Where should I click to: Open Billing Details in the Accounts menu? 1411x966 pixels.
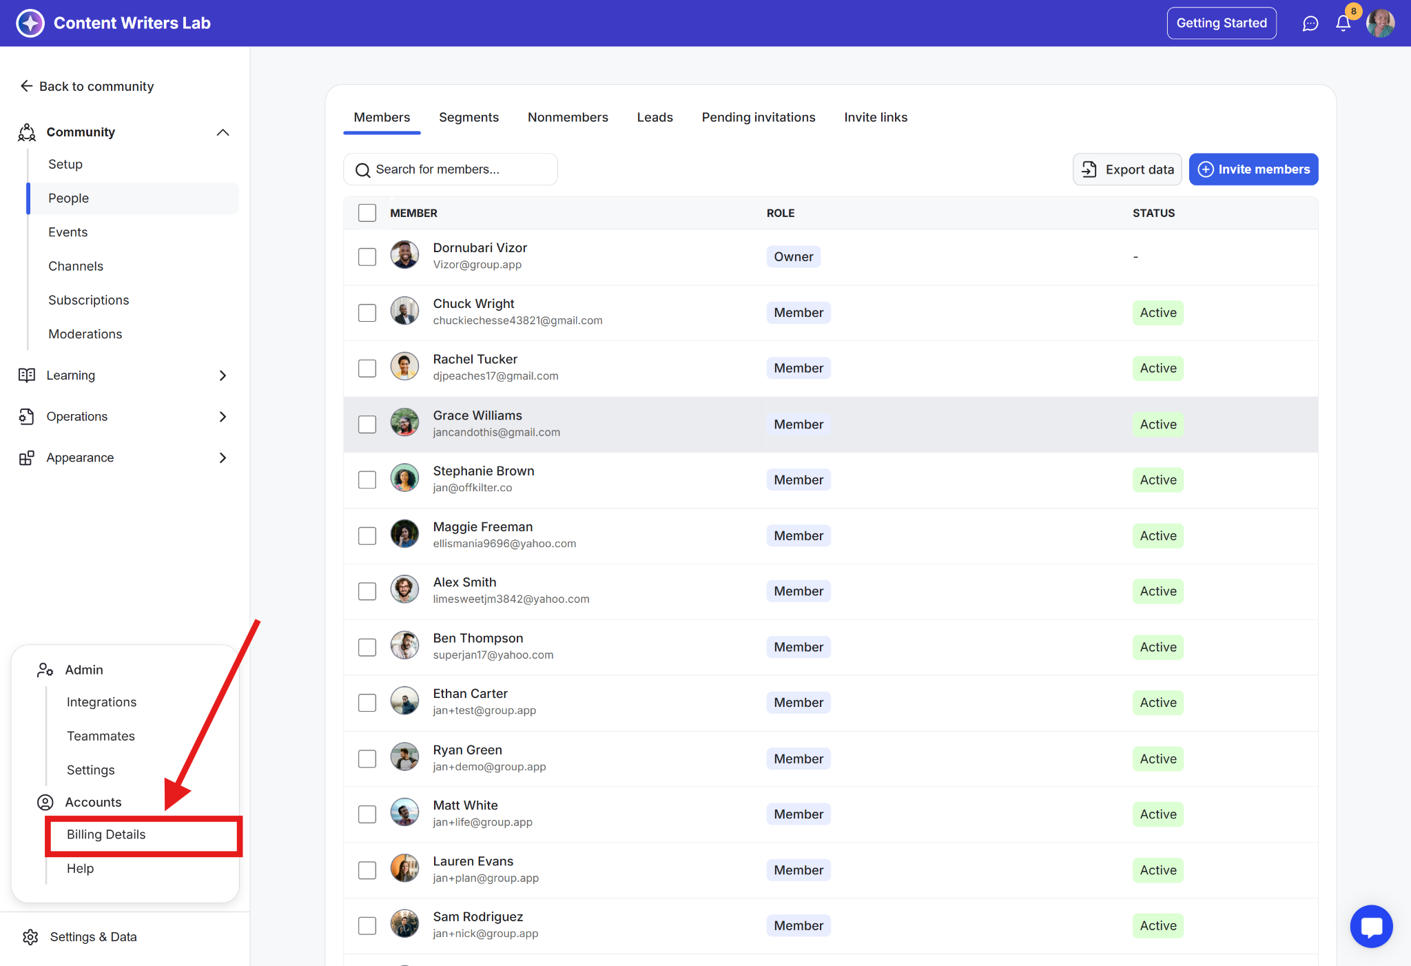(106, 834)
